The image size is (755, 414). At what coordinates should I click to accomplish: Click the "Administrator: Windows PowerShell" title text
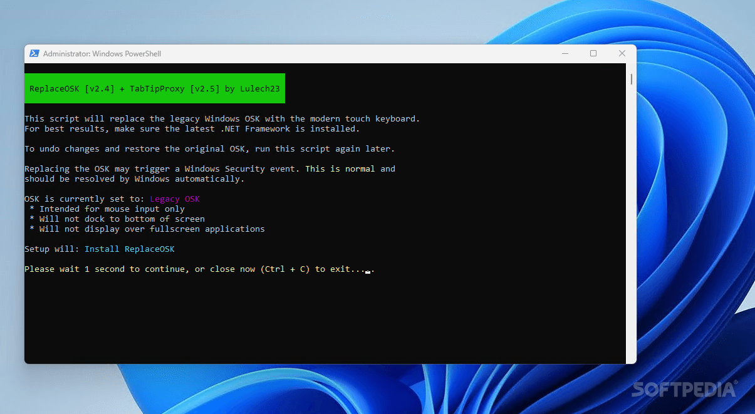click(102, 54)
